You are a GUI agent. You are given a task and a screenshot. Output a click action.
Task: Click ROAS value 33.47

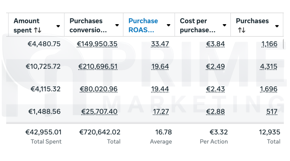[x=160, y=44]
